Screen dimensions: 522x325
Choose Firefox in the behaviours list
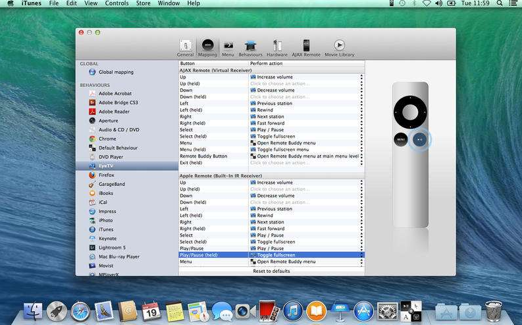pyautogui.click(x=106, y=175)
